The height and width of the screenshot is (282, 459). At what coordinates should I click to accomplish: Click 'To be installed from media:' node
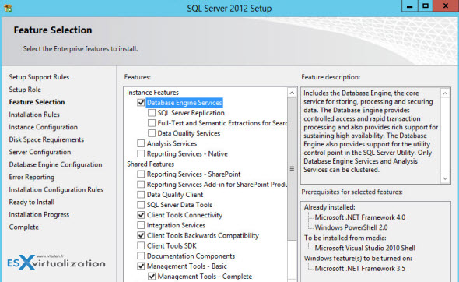pos(345,238)
